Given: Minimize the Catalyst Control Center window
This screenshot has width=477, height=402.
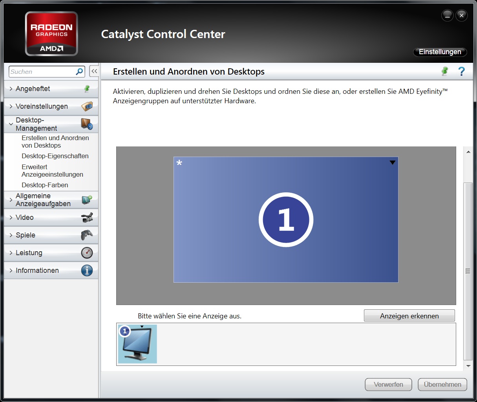Looking at the screenshot, I should point(448,16).
